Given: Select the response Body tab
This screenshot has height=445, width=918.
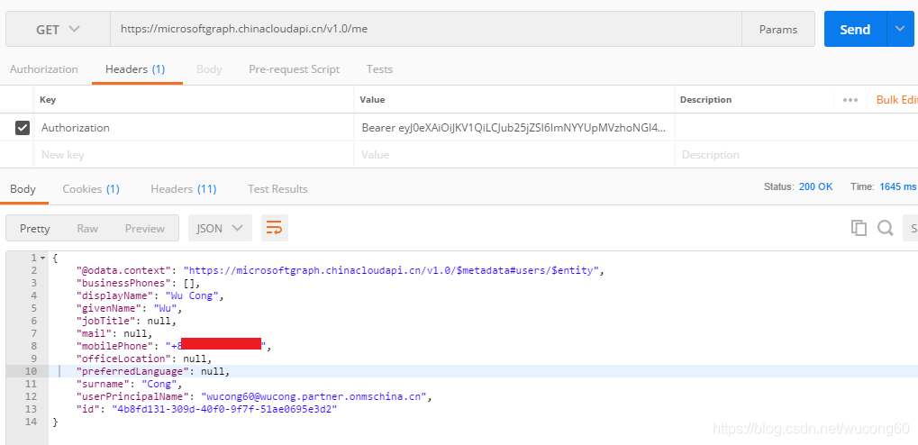Looking at the screenshot, I should tap(23, 188).
